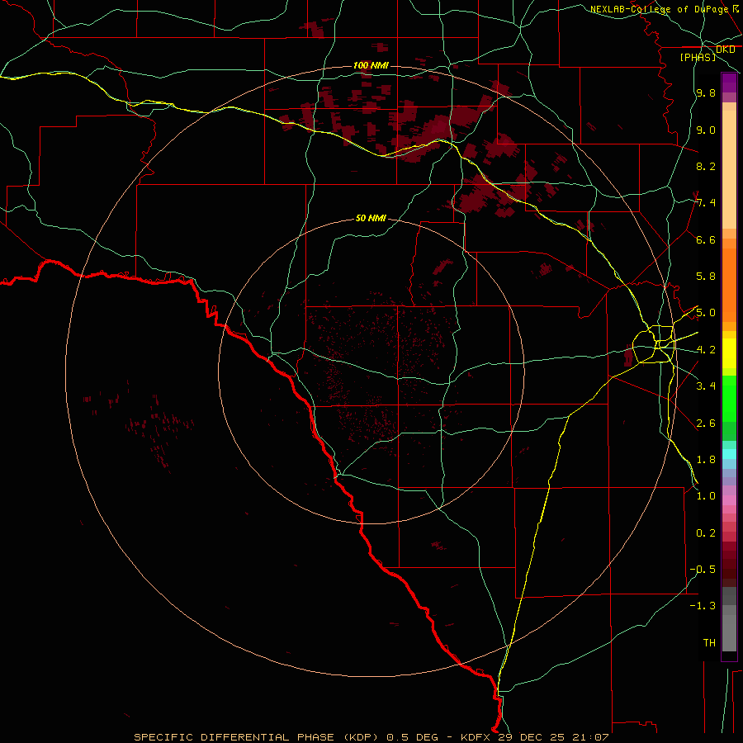Click the 3.4 legend value
This screenshot has width=743, height=743.
click(706, 386)
